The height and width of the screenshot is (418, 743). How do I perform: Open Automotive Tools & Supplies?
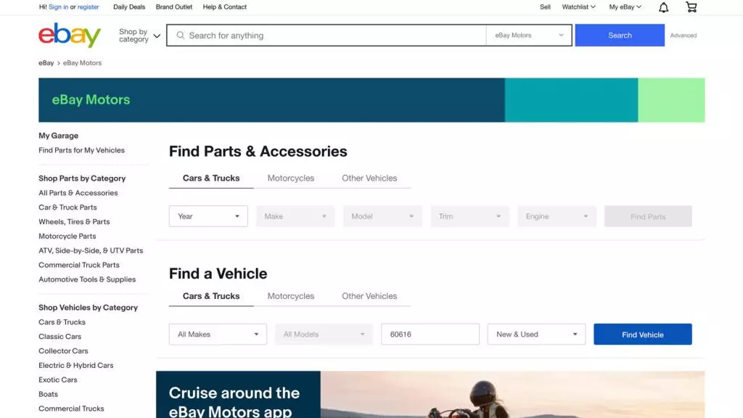tap(87, 279)
